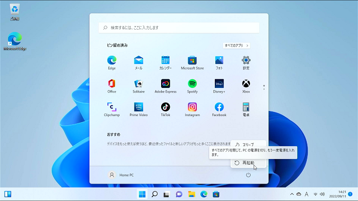This screenshot has width=358, height=201.
Task: Click the Windows Start button on taskbar
Action: pos(142,194)
